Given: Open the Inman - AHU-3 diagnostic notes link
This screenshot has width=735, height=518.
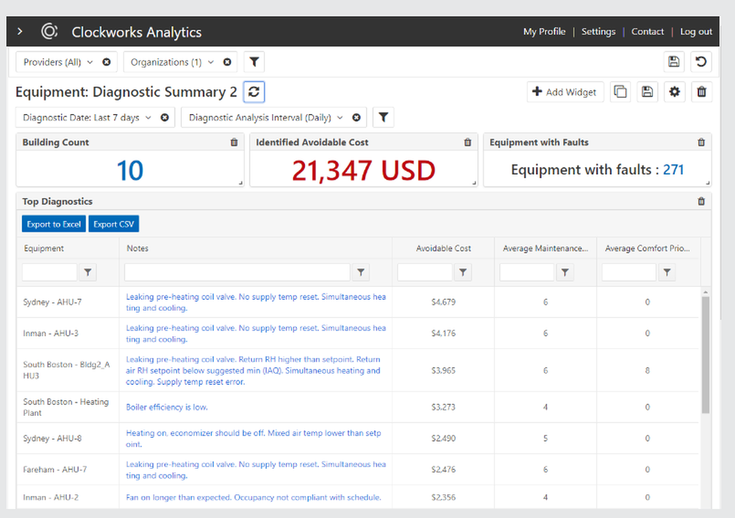Looking at the screenshot, I should 256,333.
